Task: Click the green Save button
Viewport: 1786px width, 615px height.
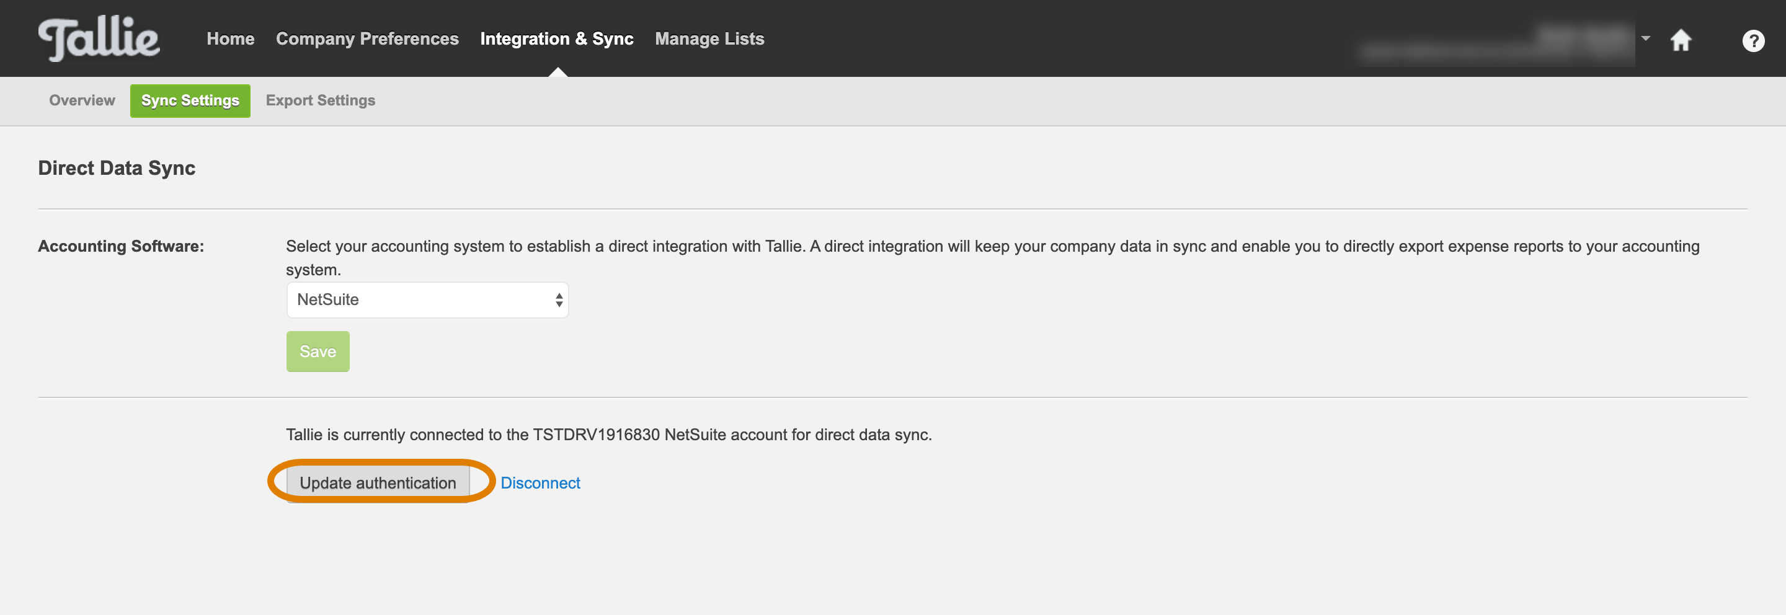Action: [318, 352]
